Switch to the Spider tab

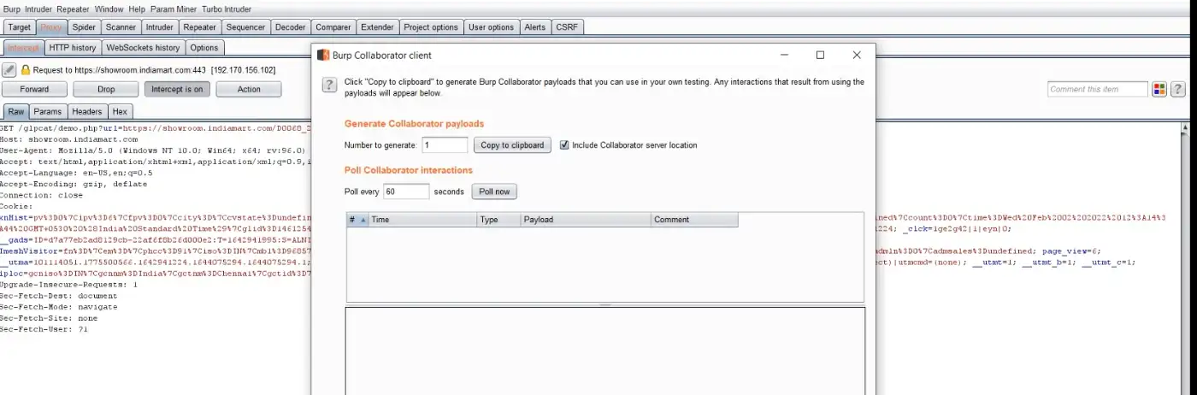[x=82, y=27]
